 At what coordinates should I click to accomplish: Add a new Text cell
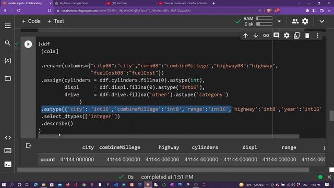(x=56, y=21)
